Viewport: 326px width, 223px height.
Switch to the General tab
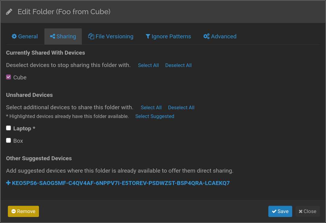coord(24,36)
